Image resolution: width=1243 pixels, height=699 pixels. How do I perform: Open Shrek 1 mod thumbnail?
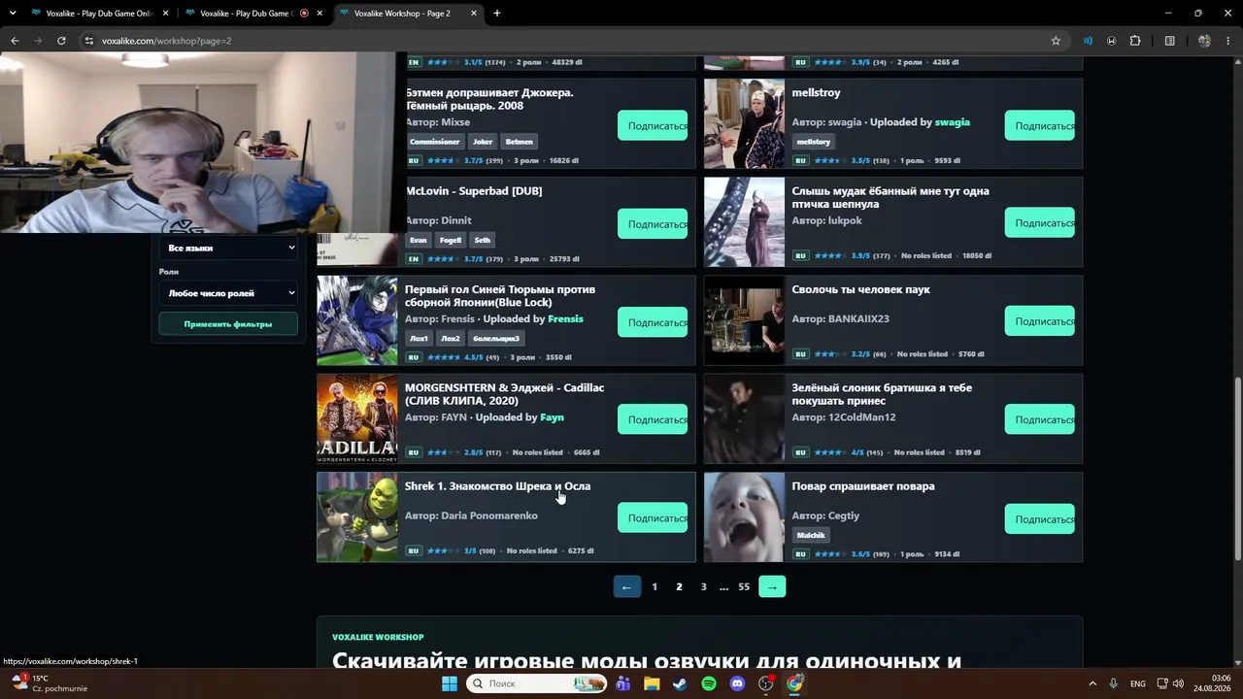pos(357,516)
